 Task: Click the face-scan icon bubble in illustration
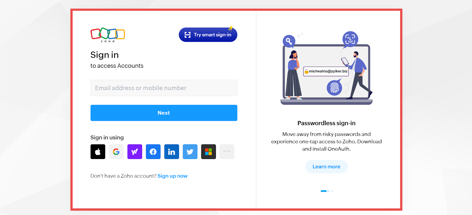350,39
